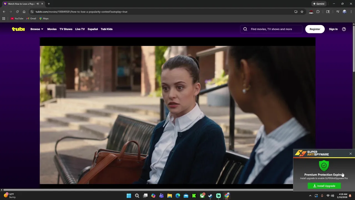This screenshot has width=355, height=200.
Task: Open the Tubi help question mark icon
Action: (344, 29)
